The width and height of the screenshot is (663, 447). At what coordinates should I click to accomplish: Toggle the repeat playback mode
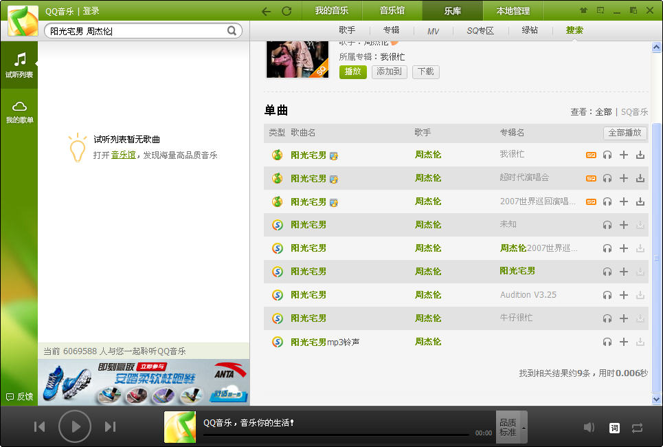coord(637,428)
